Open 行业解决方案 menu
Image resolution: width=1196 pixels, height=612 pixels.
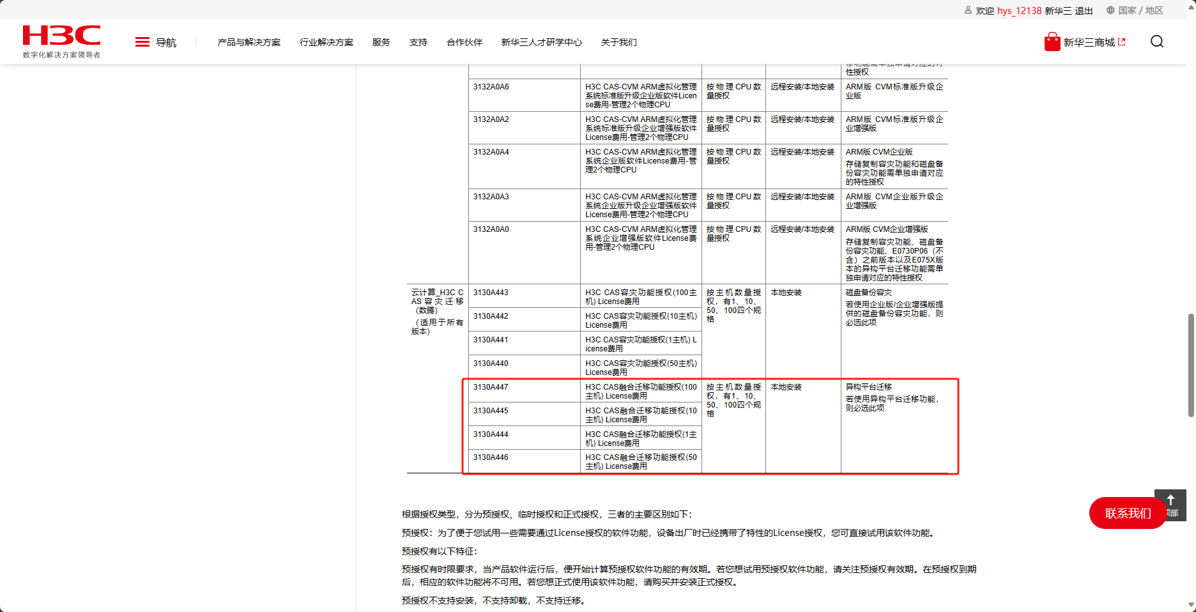coord(326,42)
